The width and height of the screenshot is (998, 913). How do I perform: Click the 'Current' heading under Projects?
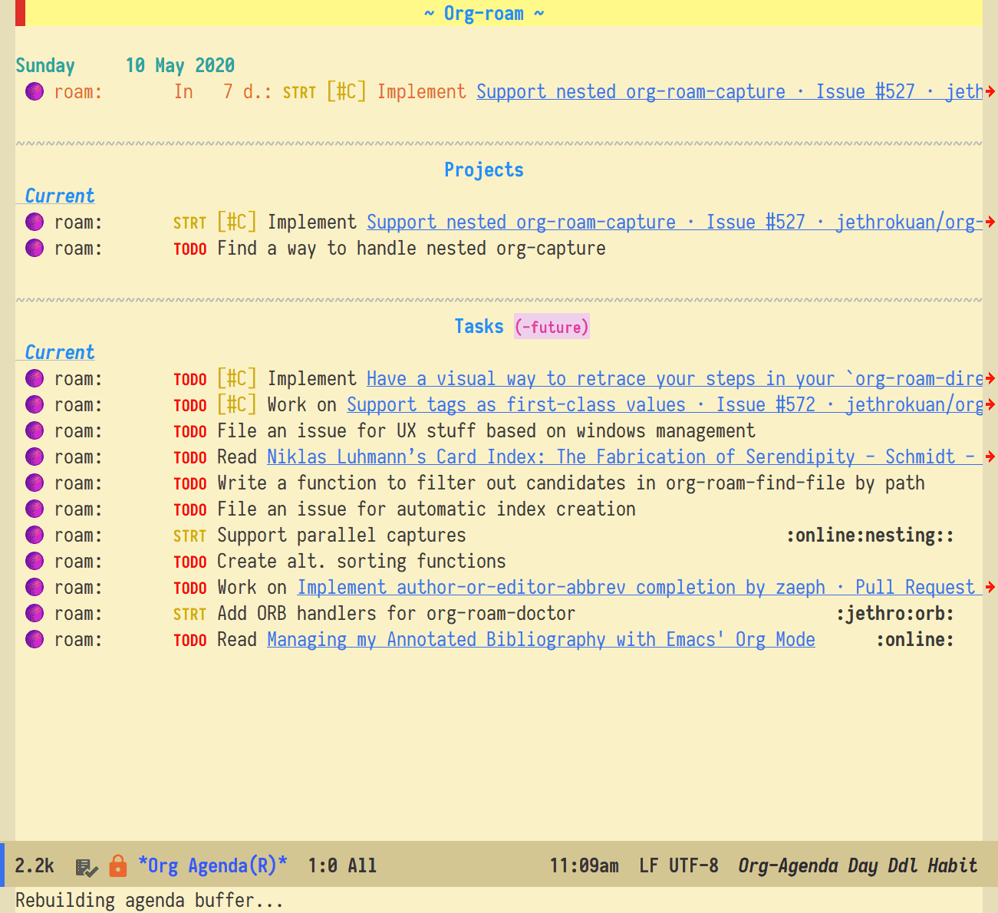(x=60, y=196)
